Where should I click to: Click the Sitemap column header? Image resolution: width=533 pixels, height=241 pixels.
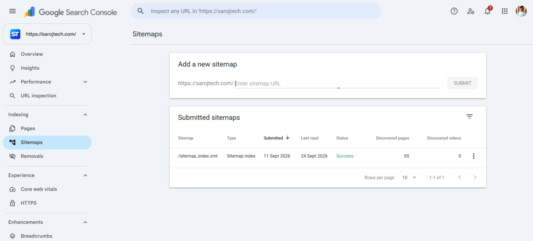pos(186,138)
